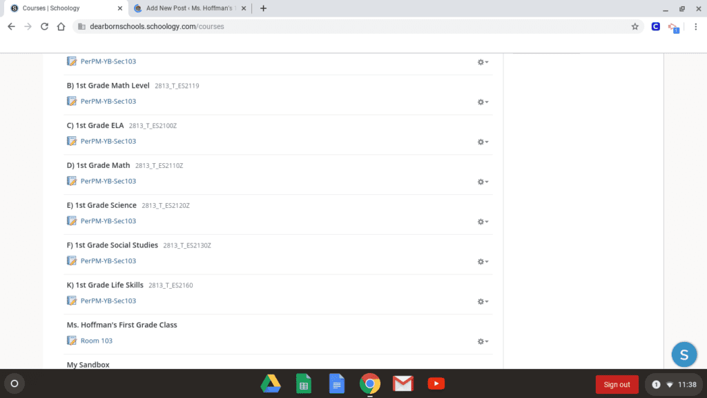Launch Google Sheets from shelf

pos(304,383)
